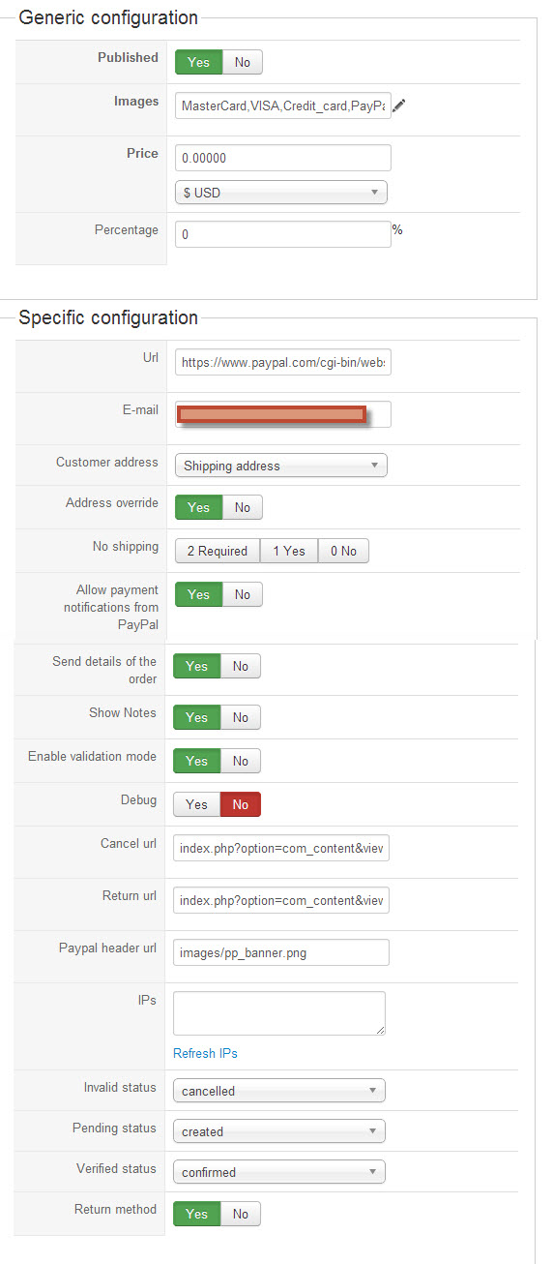553x1264 pixels.
Task: Open the $ USD currency dropdown
Action: coord(281,193)
